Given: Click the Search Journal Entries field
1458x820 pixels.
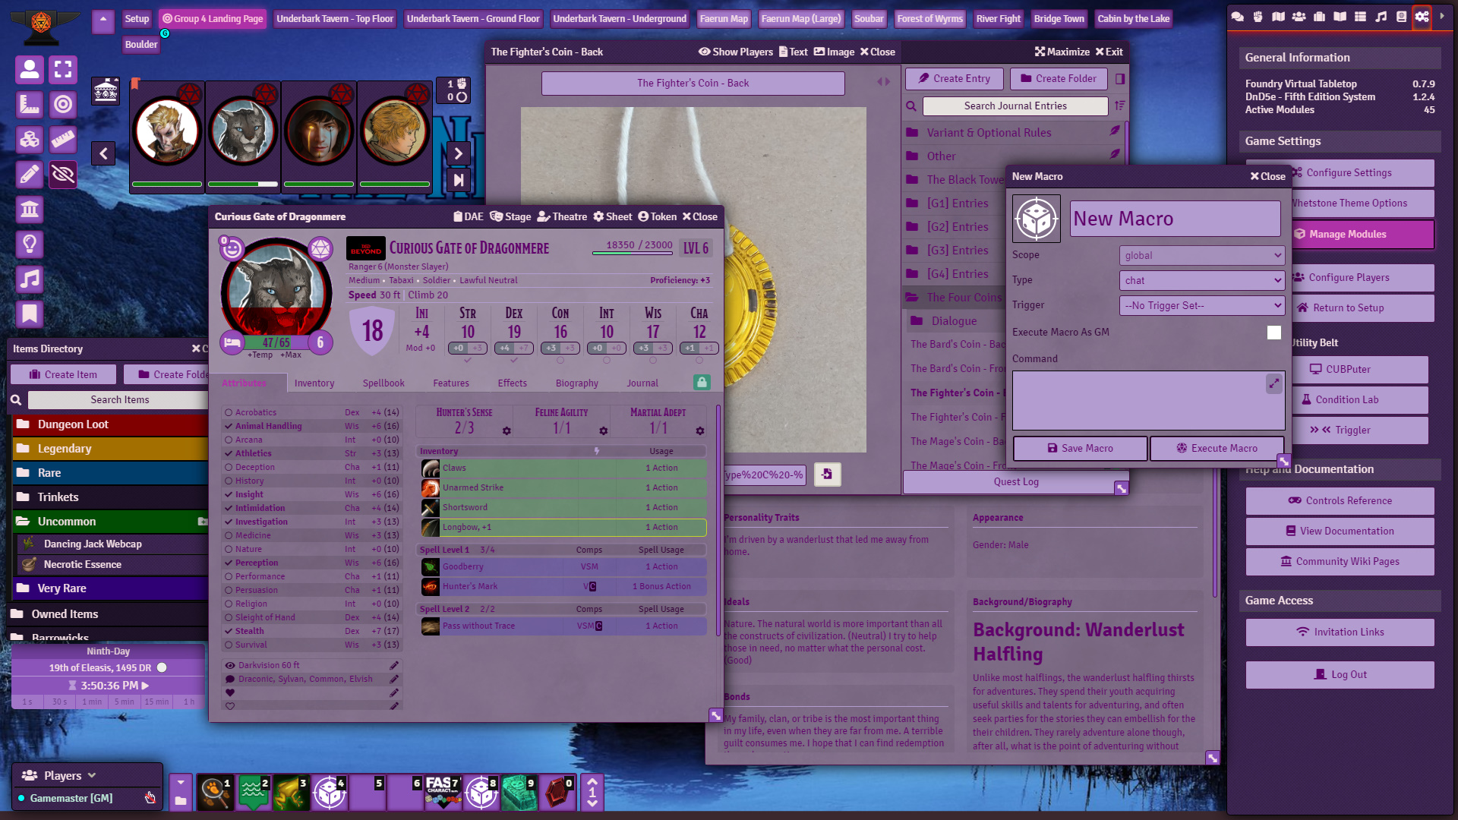Looking at the screenshot, I should 1015,106.
